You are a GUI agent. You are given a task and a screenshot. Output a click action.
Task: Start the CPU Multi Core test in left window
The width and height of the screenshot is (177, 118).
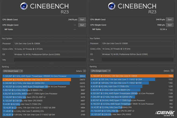(x=82, y=20)
